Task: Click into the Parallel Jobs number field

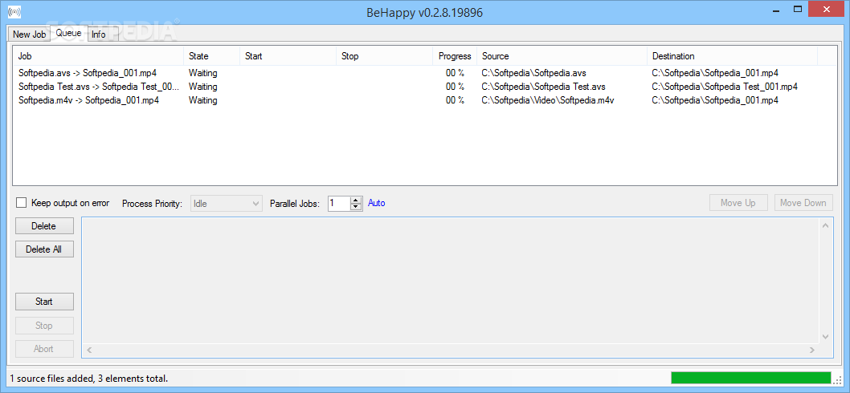Action: click(339, 204)
